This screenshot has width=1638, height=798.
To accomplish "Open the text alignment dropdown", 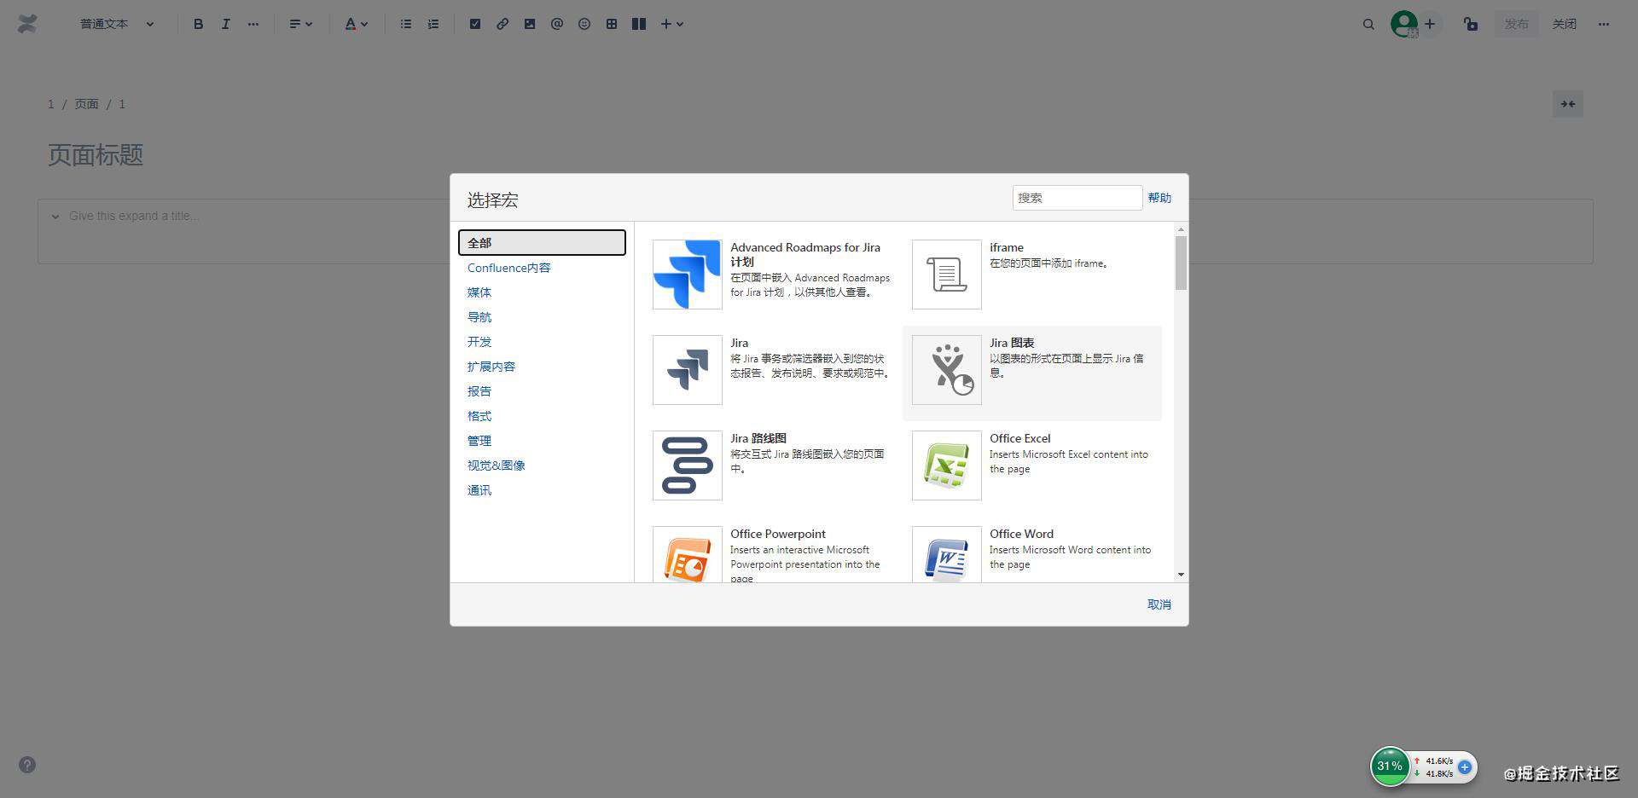I will [x=300, y=24].
